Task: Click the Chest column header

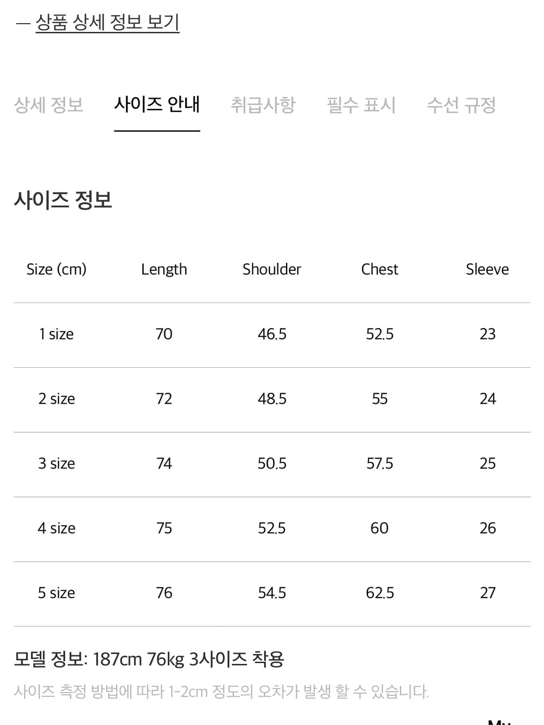Action: (x=380, y=269)
